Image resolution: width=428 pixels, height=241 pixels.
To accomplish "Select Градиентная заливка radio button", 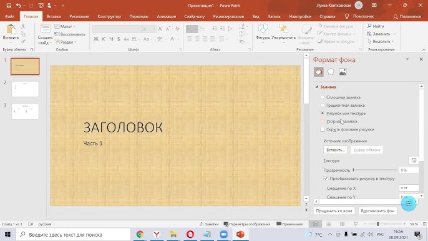I will pos(323,105).
